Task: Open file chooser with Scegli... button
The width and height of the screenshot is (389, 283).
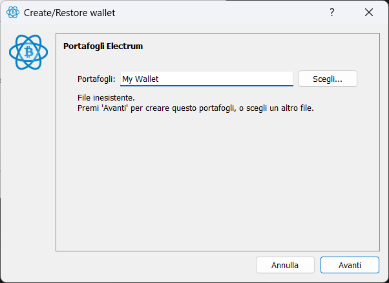Action: pos(328,79)
